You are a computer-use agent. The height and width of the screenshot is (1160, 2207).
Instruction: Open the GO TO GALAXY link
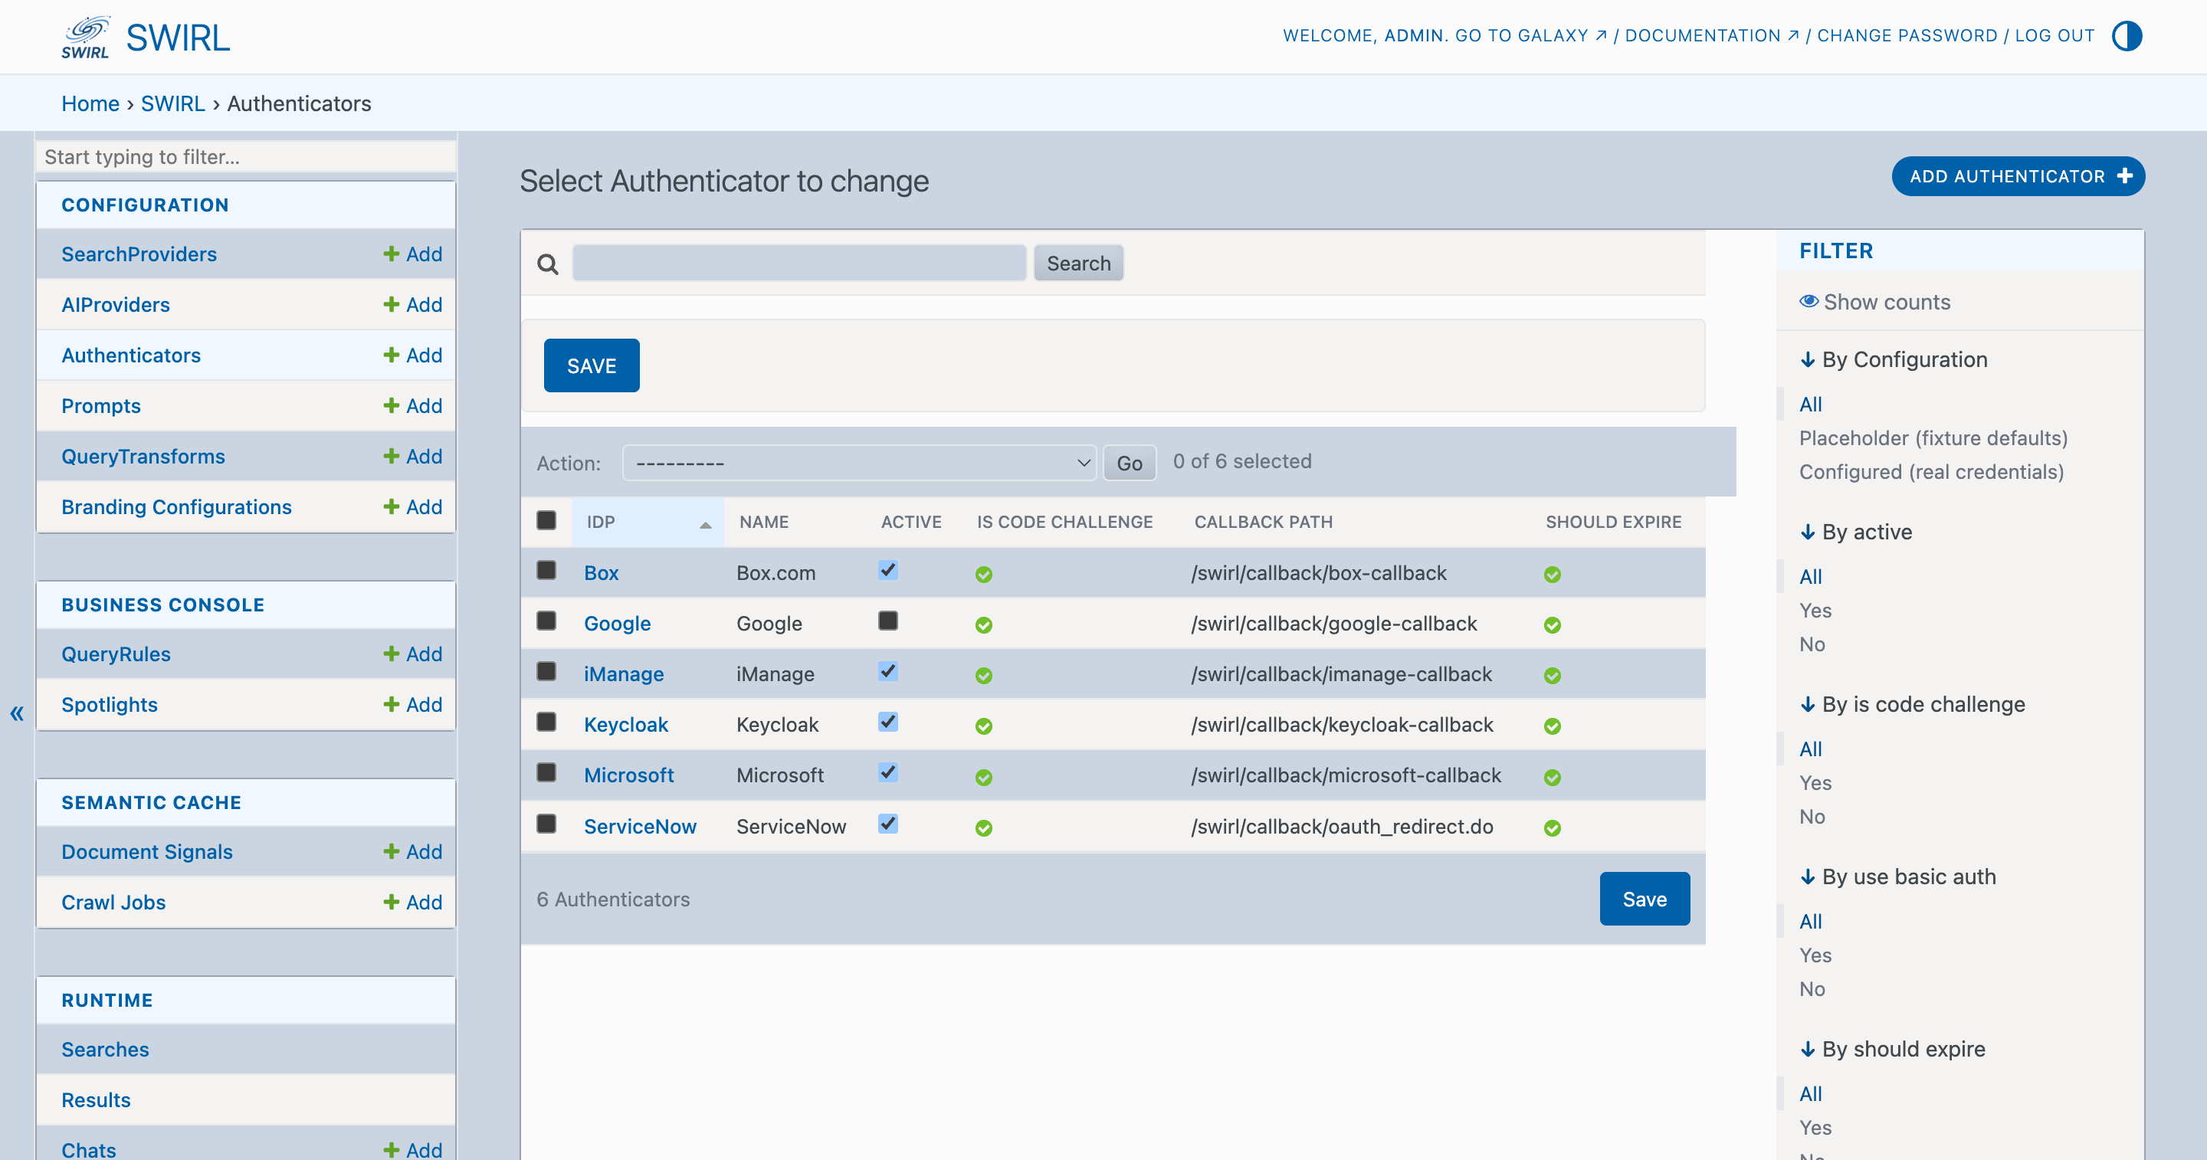coord(1531,36)
